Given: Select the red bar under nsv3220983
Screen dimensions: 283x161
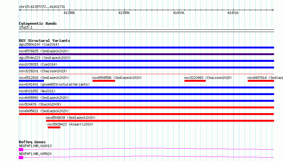Looking at the screenshot, I should pyautogui.click(x=195, y=81).
